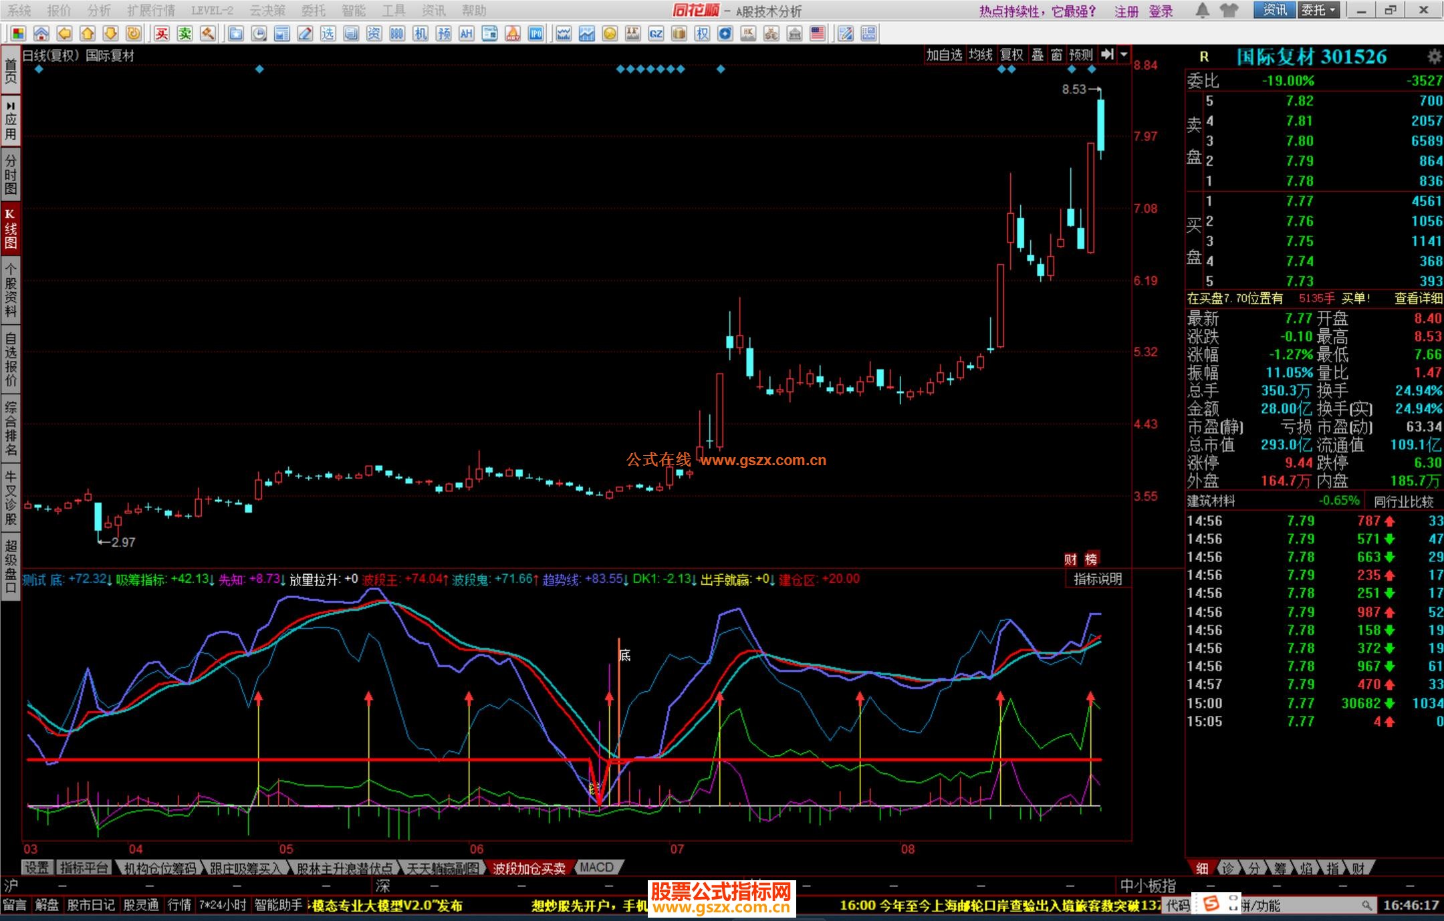Click the left back arrow toolbar icon
The width and height of the screenshot is (1444, 921).
(64, 33)
